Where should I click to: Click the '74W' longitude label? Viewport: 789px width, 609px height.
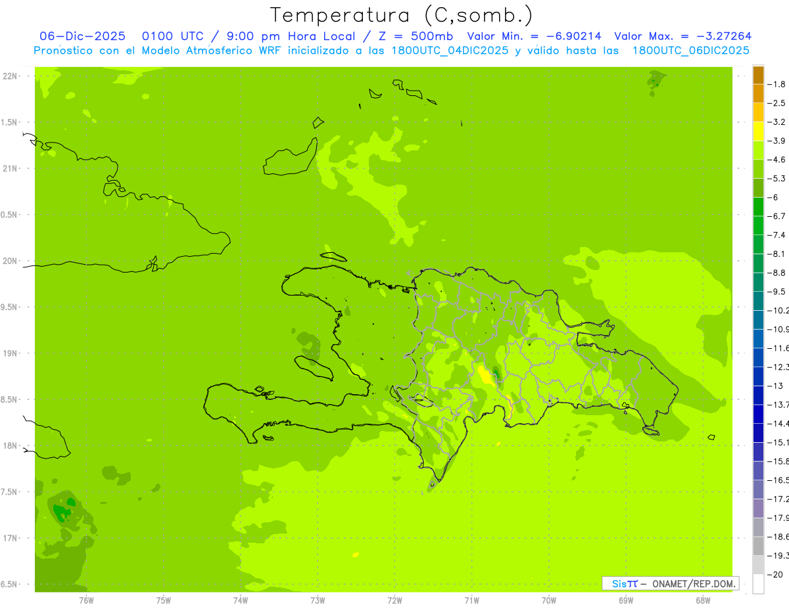tap(241, 600)
